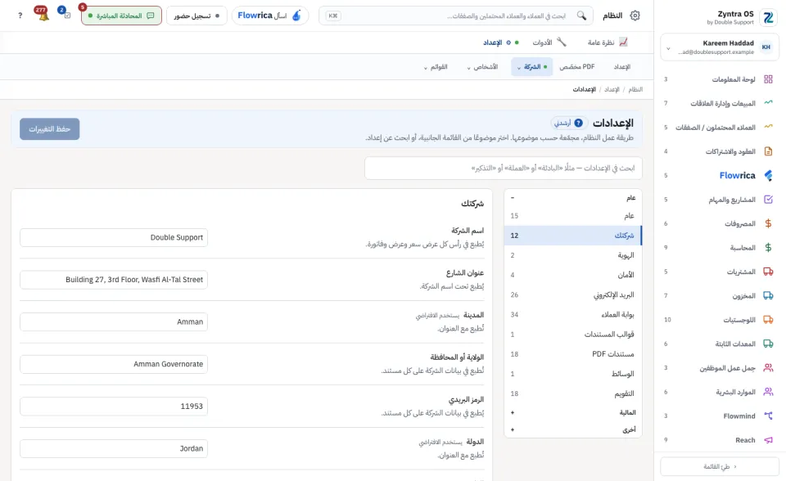Screen dimensions: 786x481
Task: Click the أرشدني guide button
Action: pos(568,123)
